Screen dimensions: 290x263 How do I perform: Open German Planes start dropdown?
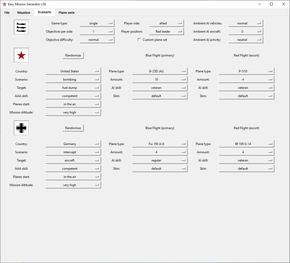click(x=73, y=177)
